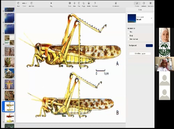Select the red locust slide thumbnail
This screenshot has height=129, width=174.
click(9, 118)
